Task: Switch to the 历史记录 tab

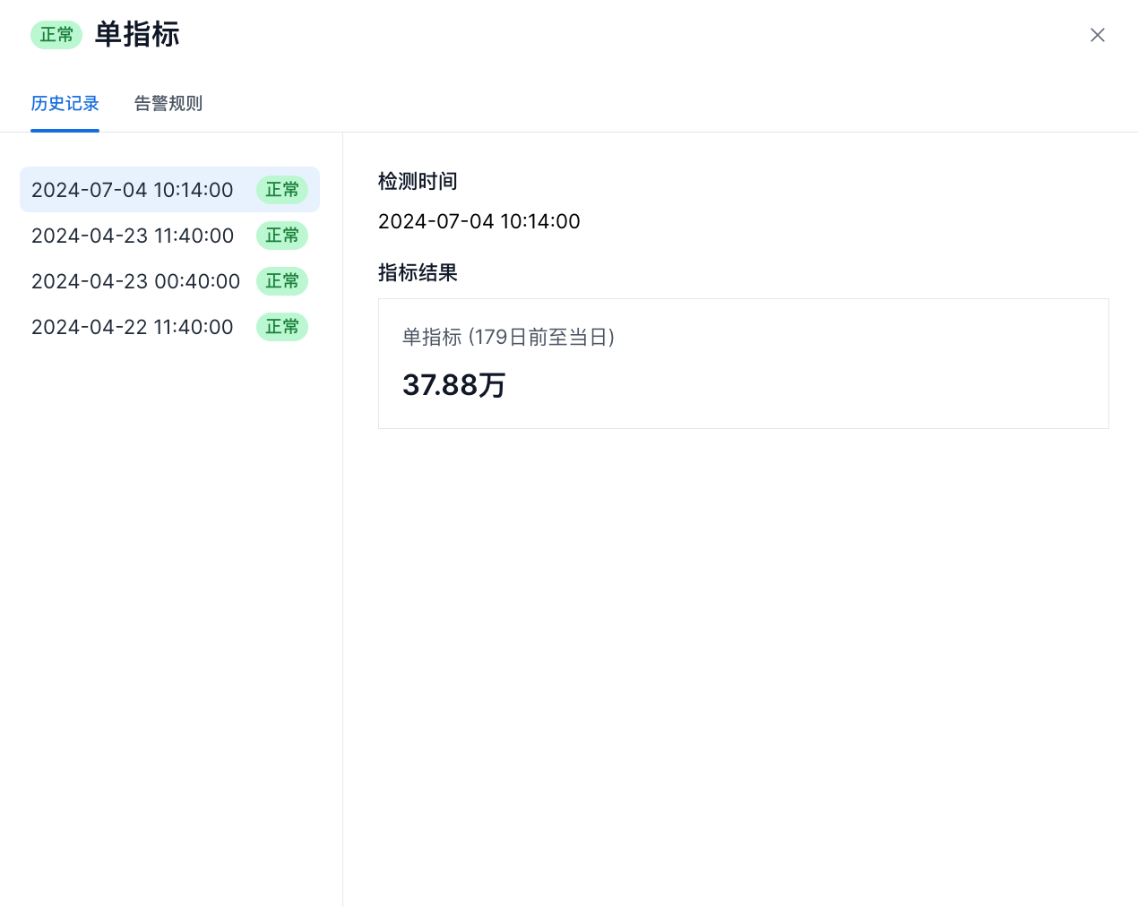Action: click(x=65, y=104)
